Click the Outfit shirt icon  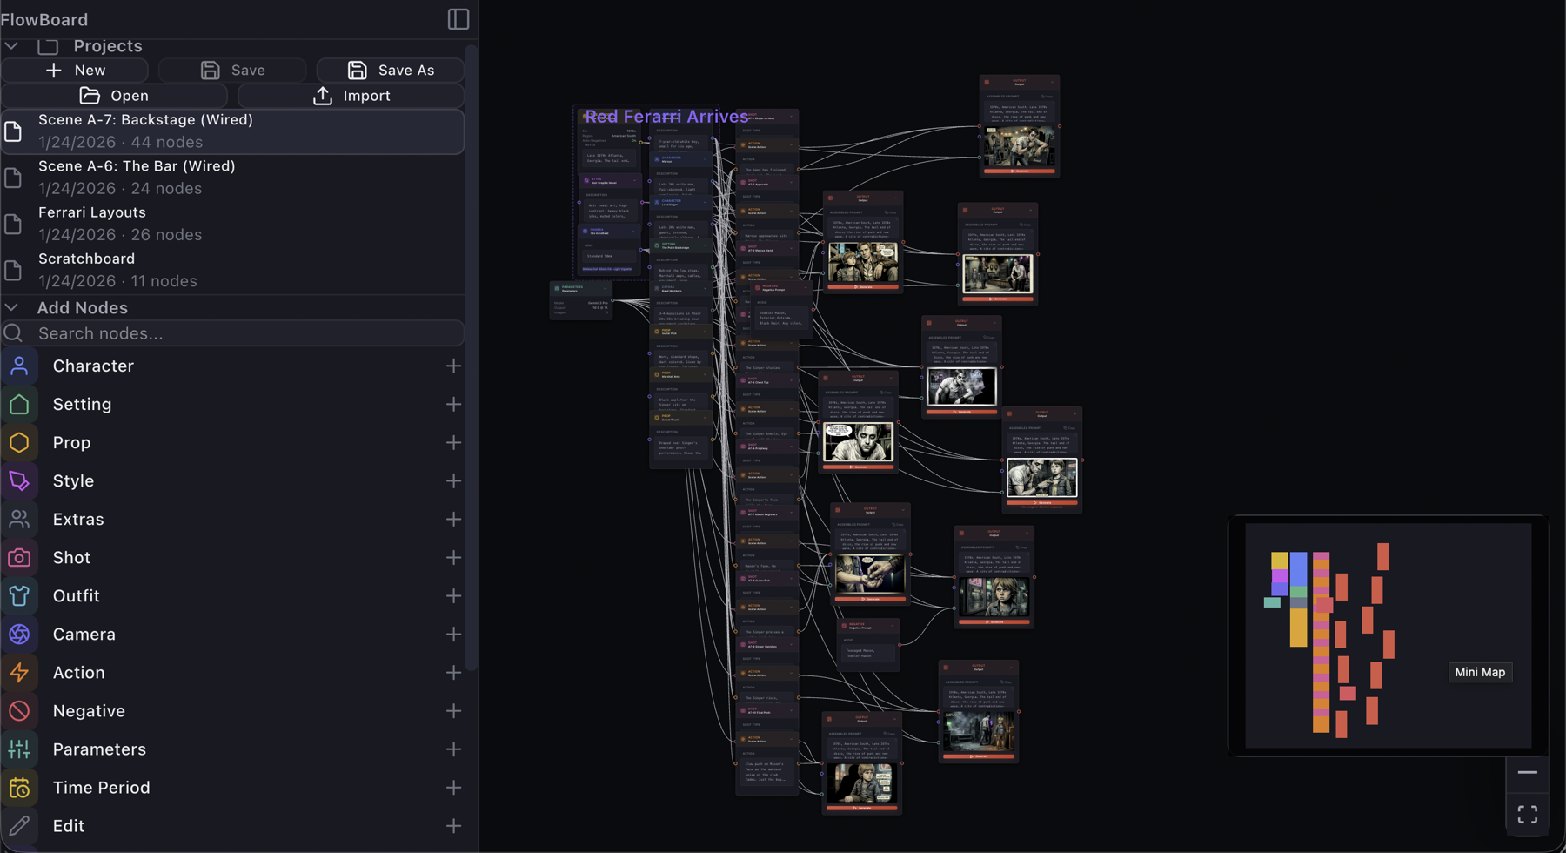[19, 596]
